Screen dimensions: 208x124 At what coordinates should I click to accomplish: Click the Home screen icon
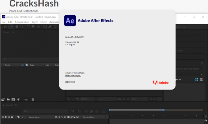point(5,27)
